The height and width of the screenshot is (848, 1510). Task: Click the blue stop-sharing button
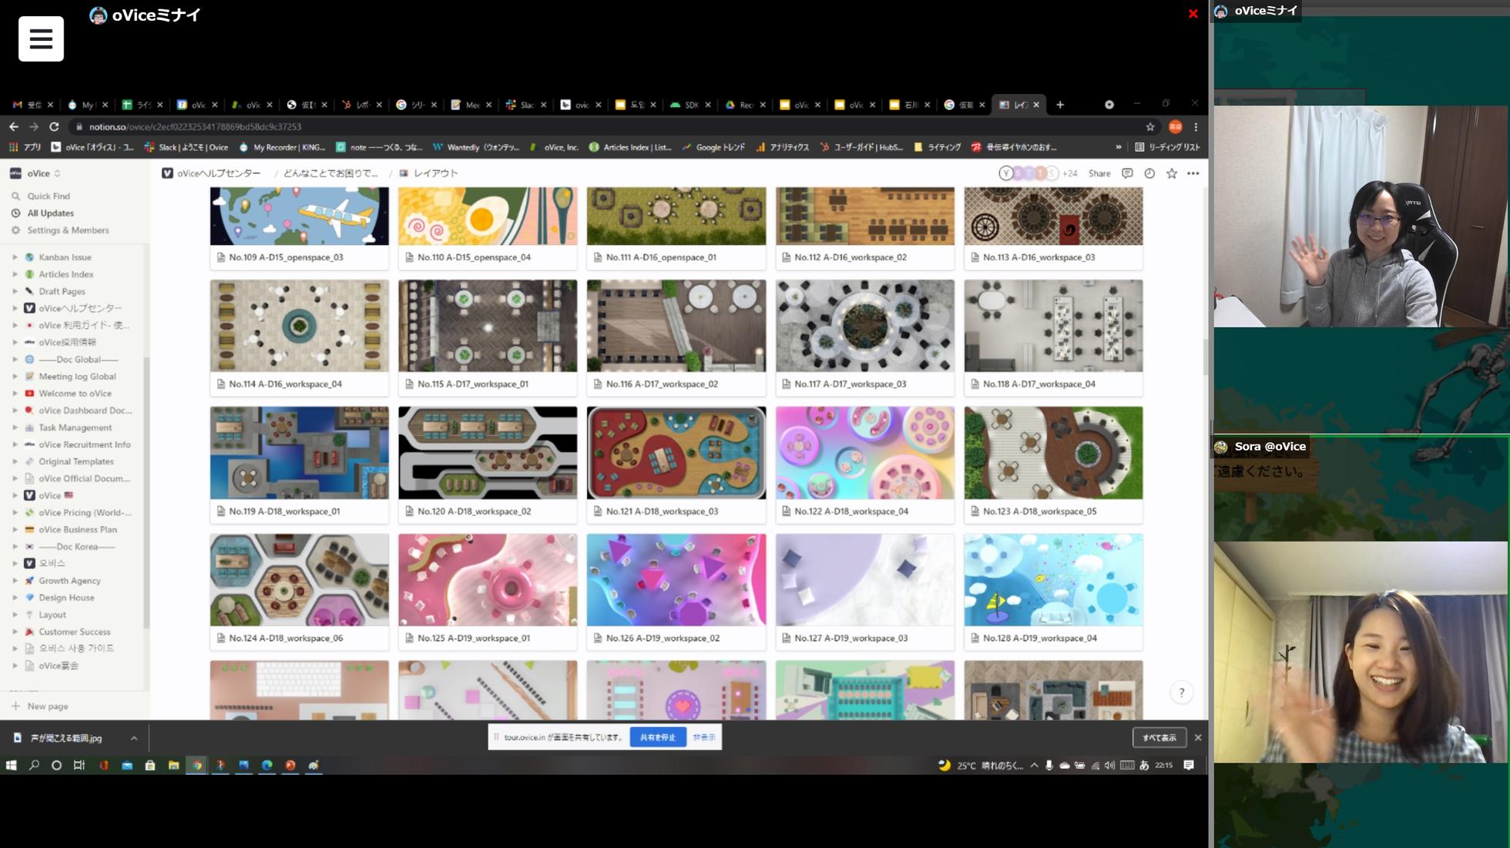click(657, 737)
